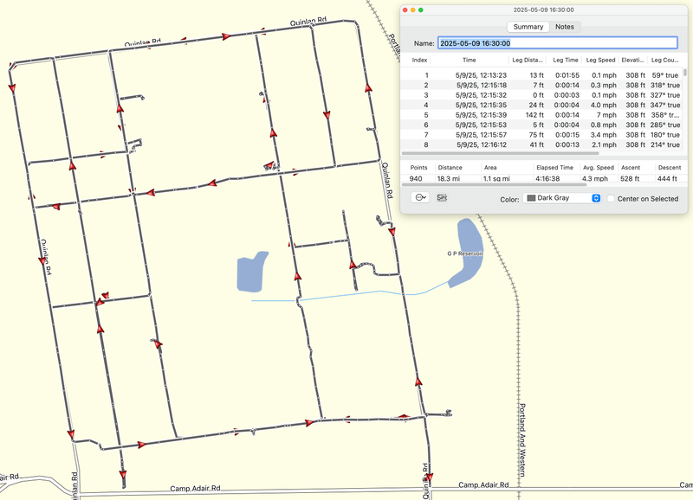Select the Summary tab
Viewport: 693px width, 500px height.
pyautogui.click(x=528, y=27)
